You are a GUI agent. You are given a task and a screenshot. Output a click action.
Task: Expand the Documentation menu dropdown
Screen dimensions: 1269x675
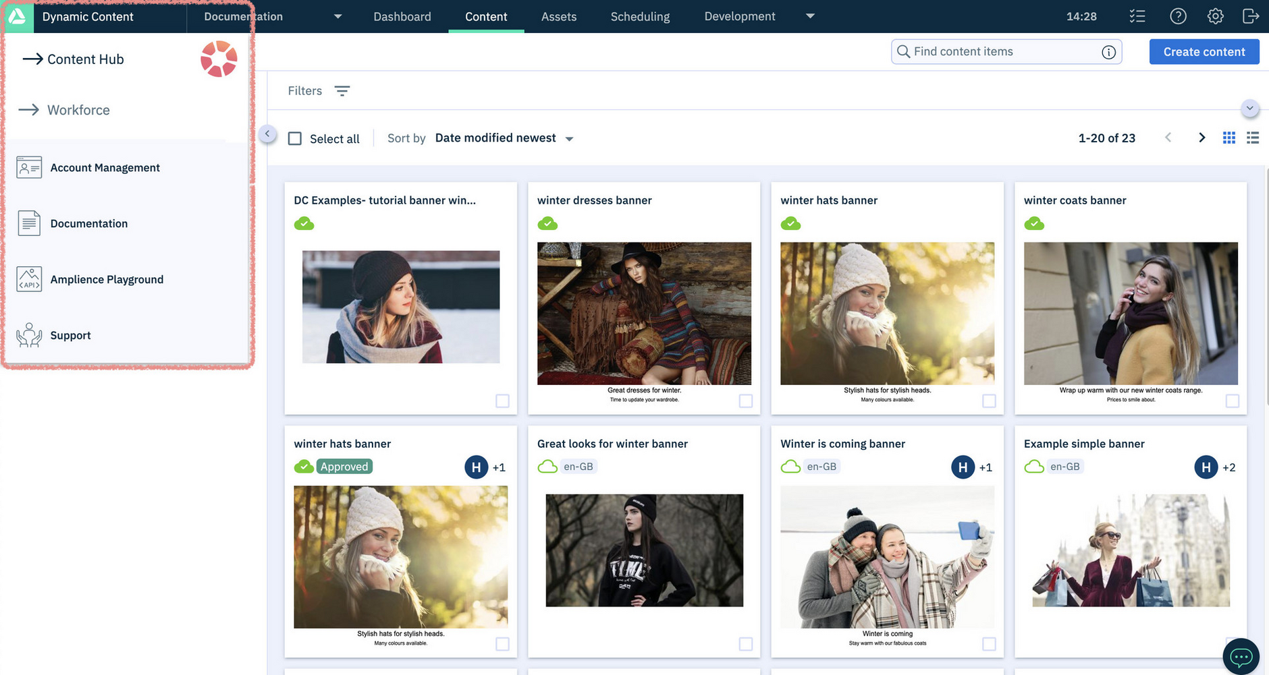pyautogui.click(x=337, y=16)
